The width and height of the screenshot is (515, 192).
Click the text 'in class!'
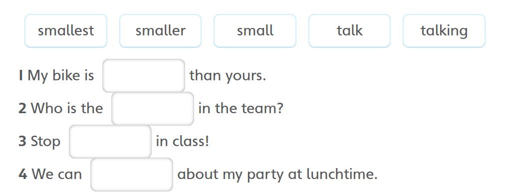[x=182, y=141]
